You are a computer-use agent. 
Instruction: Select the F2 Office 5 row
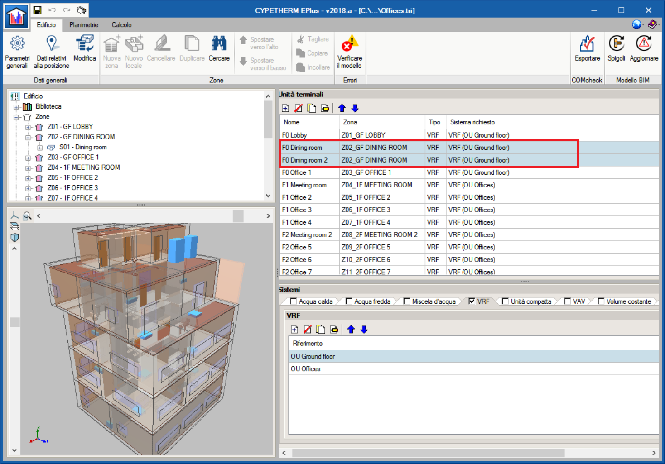(x=469, y=247)
